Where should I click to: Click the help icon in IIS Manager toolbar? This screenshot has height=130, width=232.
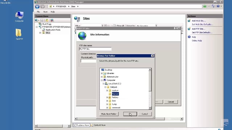[218, 6]
